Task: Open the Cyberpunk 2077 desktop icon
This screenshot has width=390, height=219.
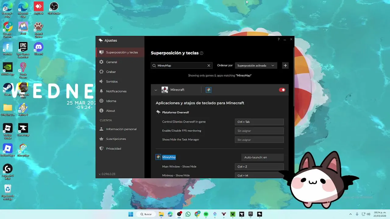Action: tap(23, 91)
